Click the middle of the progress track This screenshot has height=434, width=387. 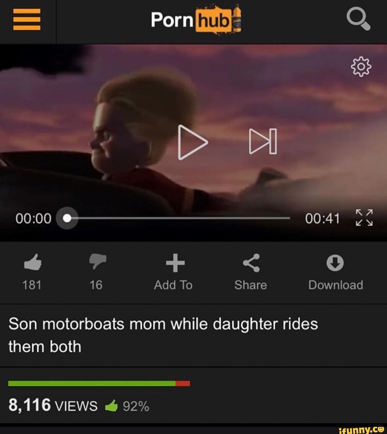[x=178, y=218]
